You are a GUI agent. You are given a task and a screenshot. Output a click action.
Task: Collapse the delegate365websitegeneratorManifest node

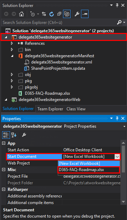pos(12,56)
